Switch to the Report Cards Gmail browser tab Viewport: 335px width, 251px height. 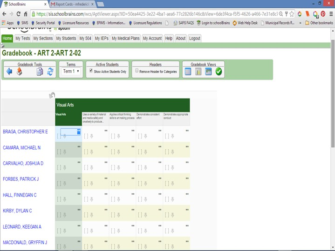click(x=72, y=4)
